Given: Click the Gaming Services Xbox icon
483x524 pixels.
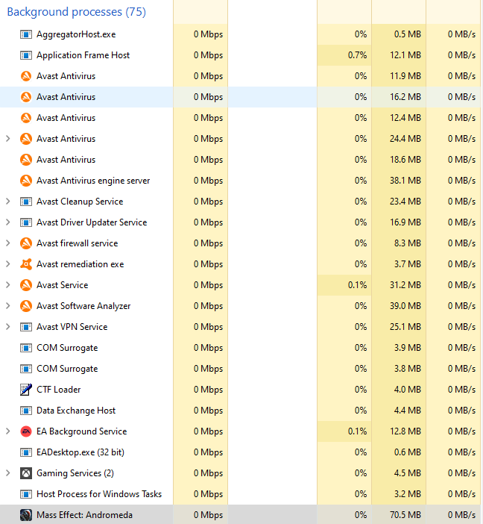Looking at the screenshot, I should coord(26,473).
